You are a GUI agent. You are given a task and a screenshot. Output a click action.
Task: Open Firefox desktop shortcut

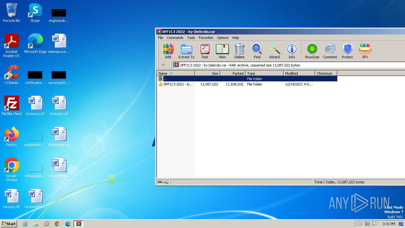[x=11, y=137]
